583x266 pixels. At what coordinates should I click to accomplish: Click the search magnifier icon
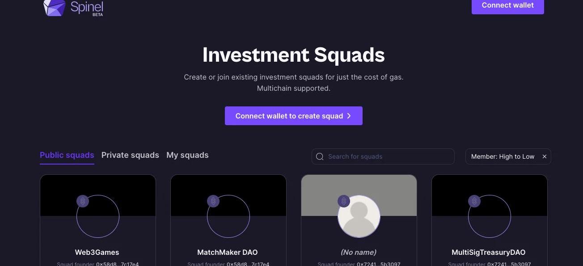[320, 156]
